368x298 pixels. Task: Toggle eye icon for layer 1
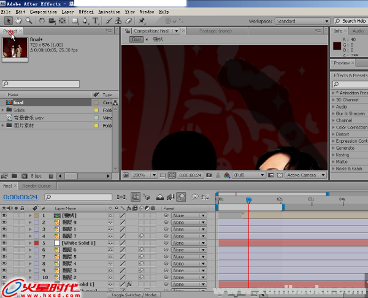tap(4, 216)
